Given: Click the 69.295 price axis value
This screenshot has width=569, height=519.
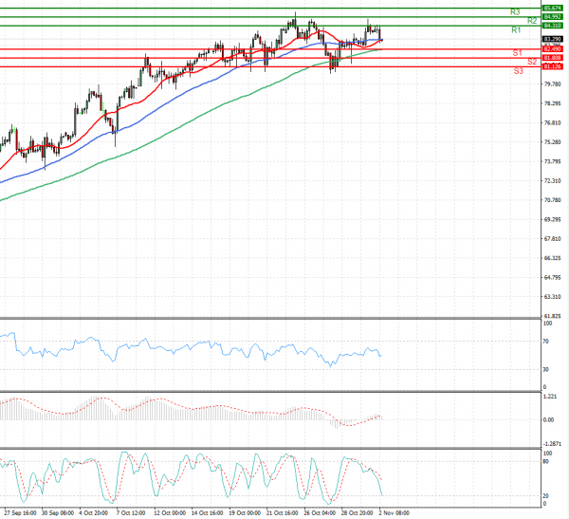Looking at the screenshot, I should click(x=552, y=219).
